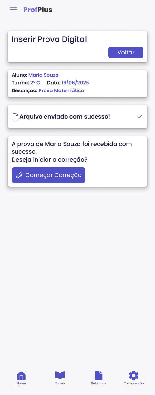Click the Começar Correção button
Image resolution: width=155 pixels, height=395 pixels.
coord(48,175)
